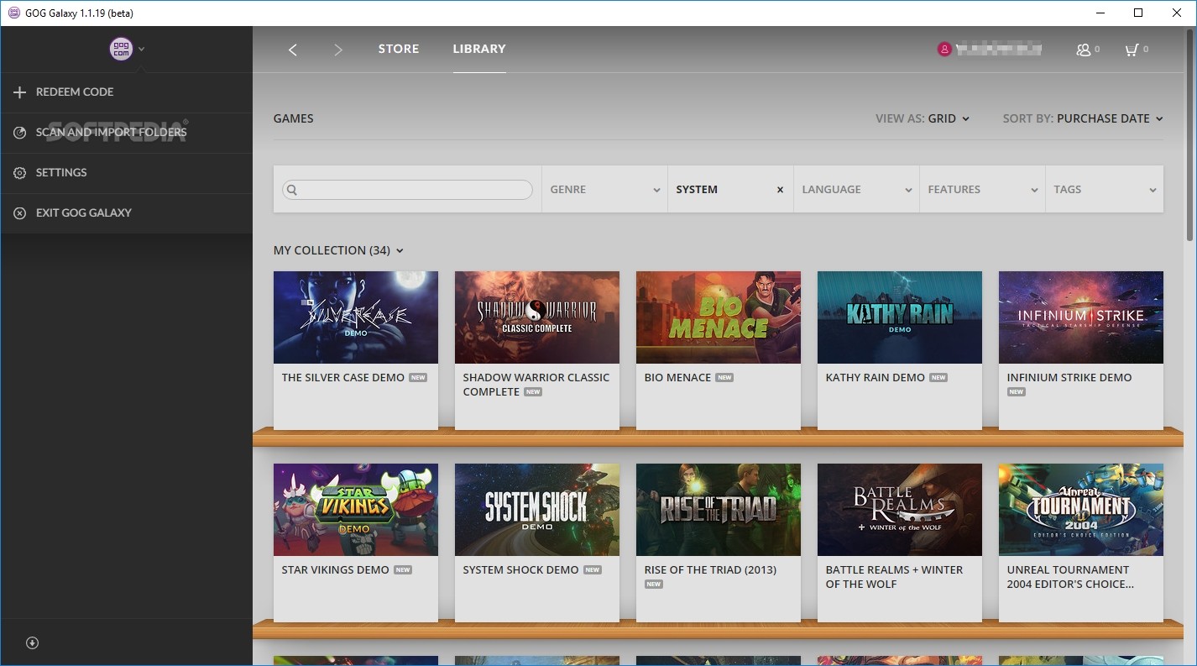Click the Games heading

click(294, 118)
